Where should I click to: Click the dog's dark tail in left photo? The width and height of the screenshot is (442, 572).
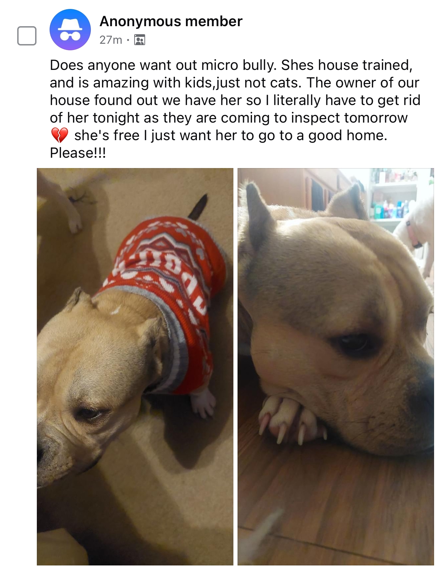click(199, 207)
